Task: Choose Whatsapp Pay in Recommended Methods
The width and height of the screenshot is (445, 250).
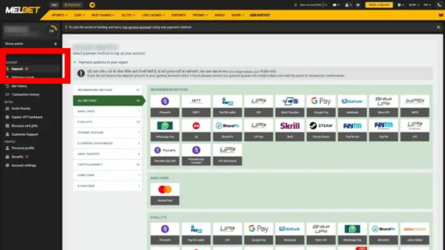Action: (x=165, y=130)
